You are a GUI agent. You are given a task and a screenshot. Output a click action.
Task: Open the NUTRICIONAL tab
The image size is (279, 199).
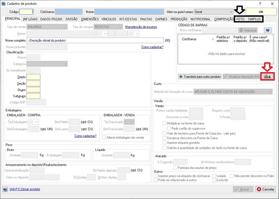[x=200, y=19]
